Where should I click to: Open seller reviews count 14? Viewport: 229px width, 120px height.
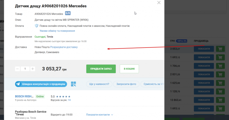(69, 100)
